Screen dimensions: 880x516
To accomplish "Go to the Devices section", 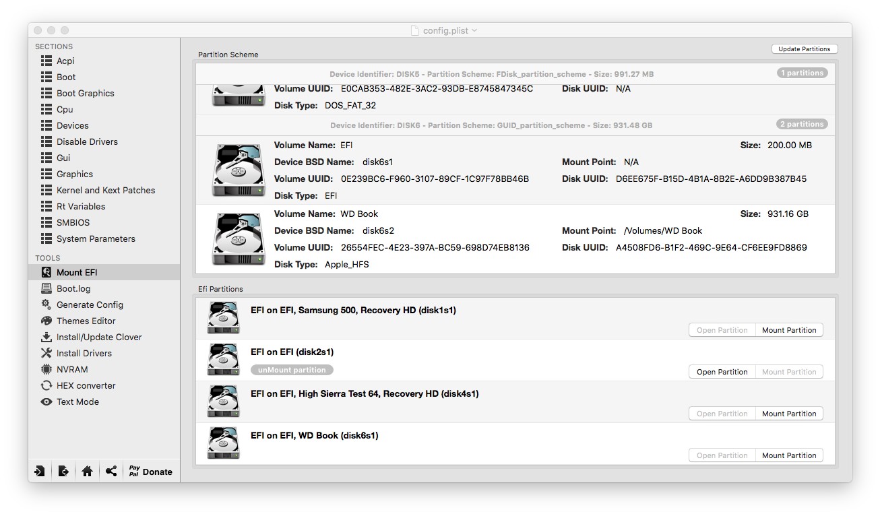I will [73, 125].
